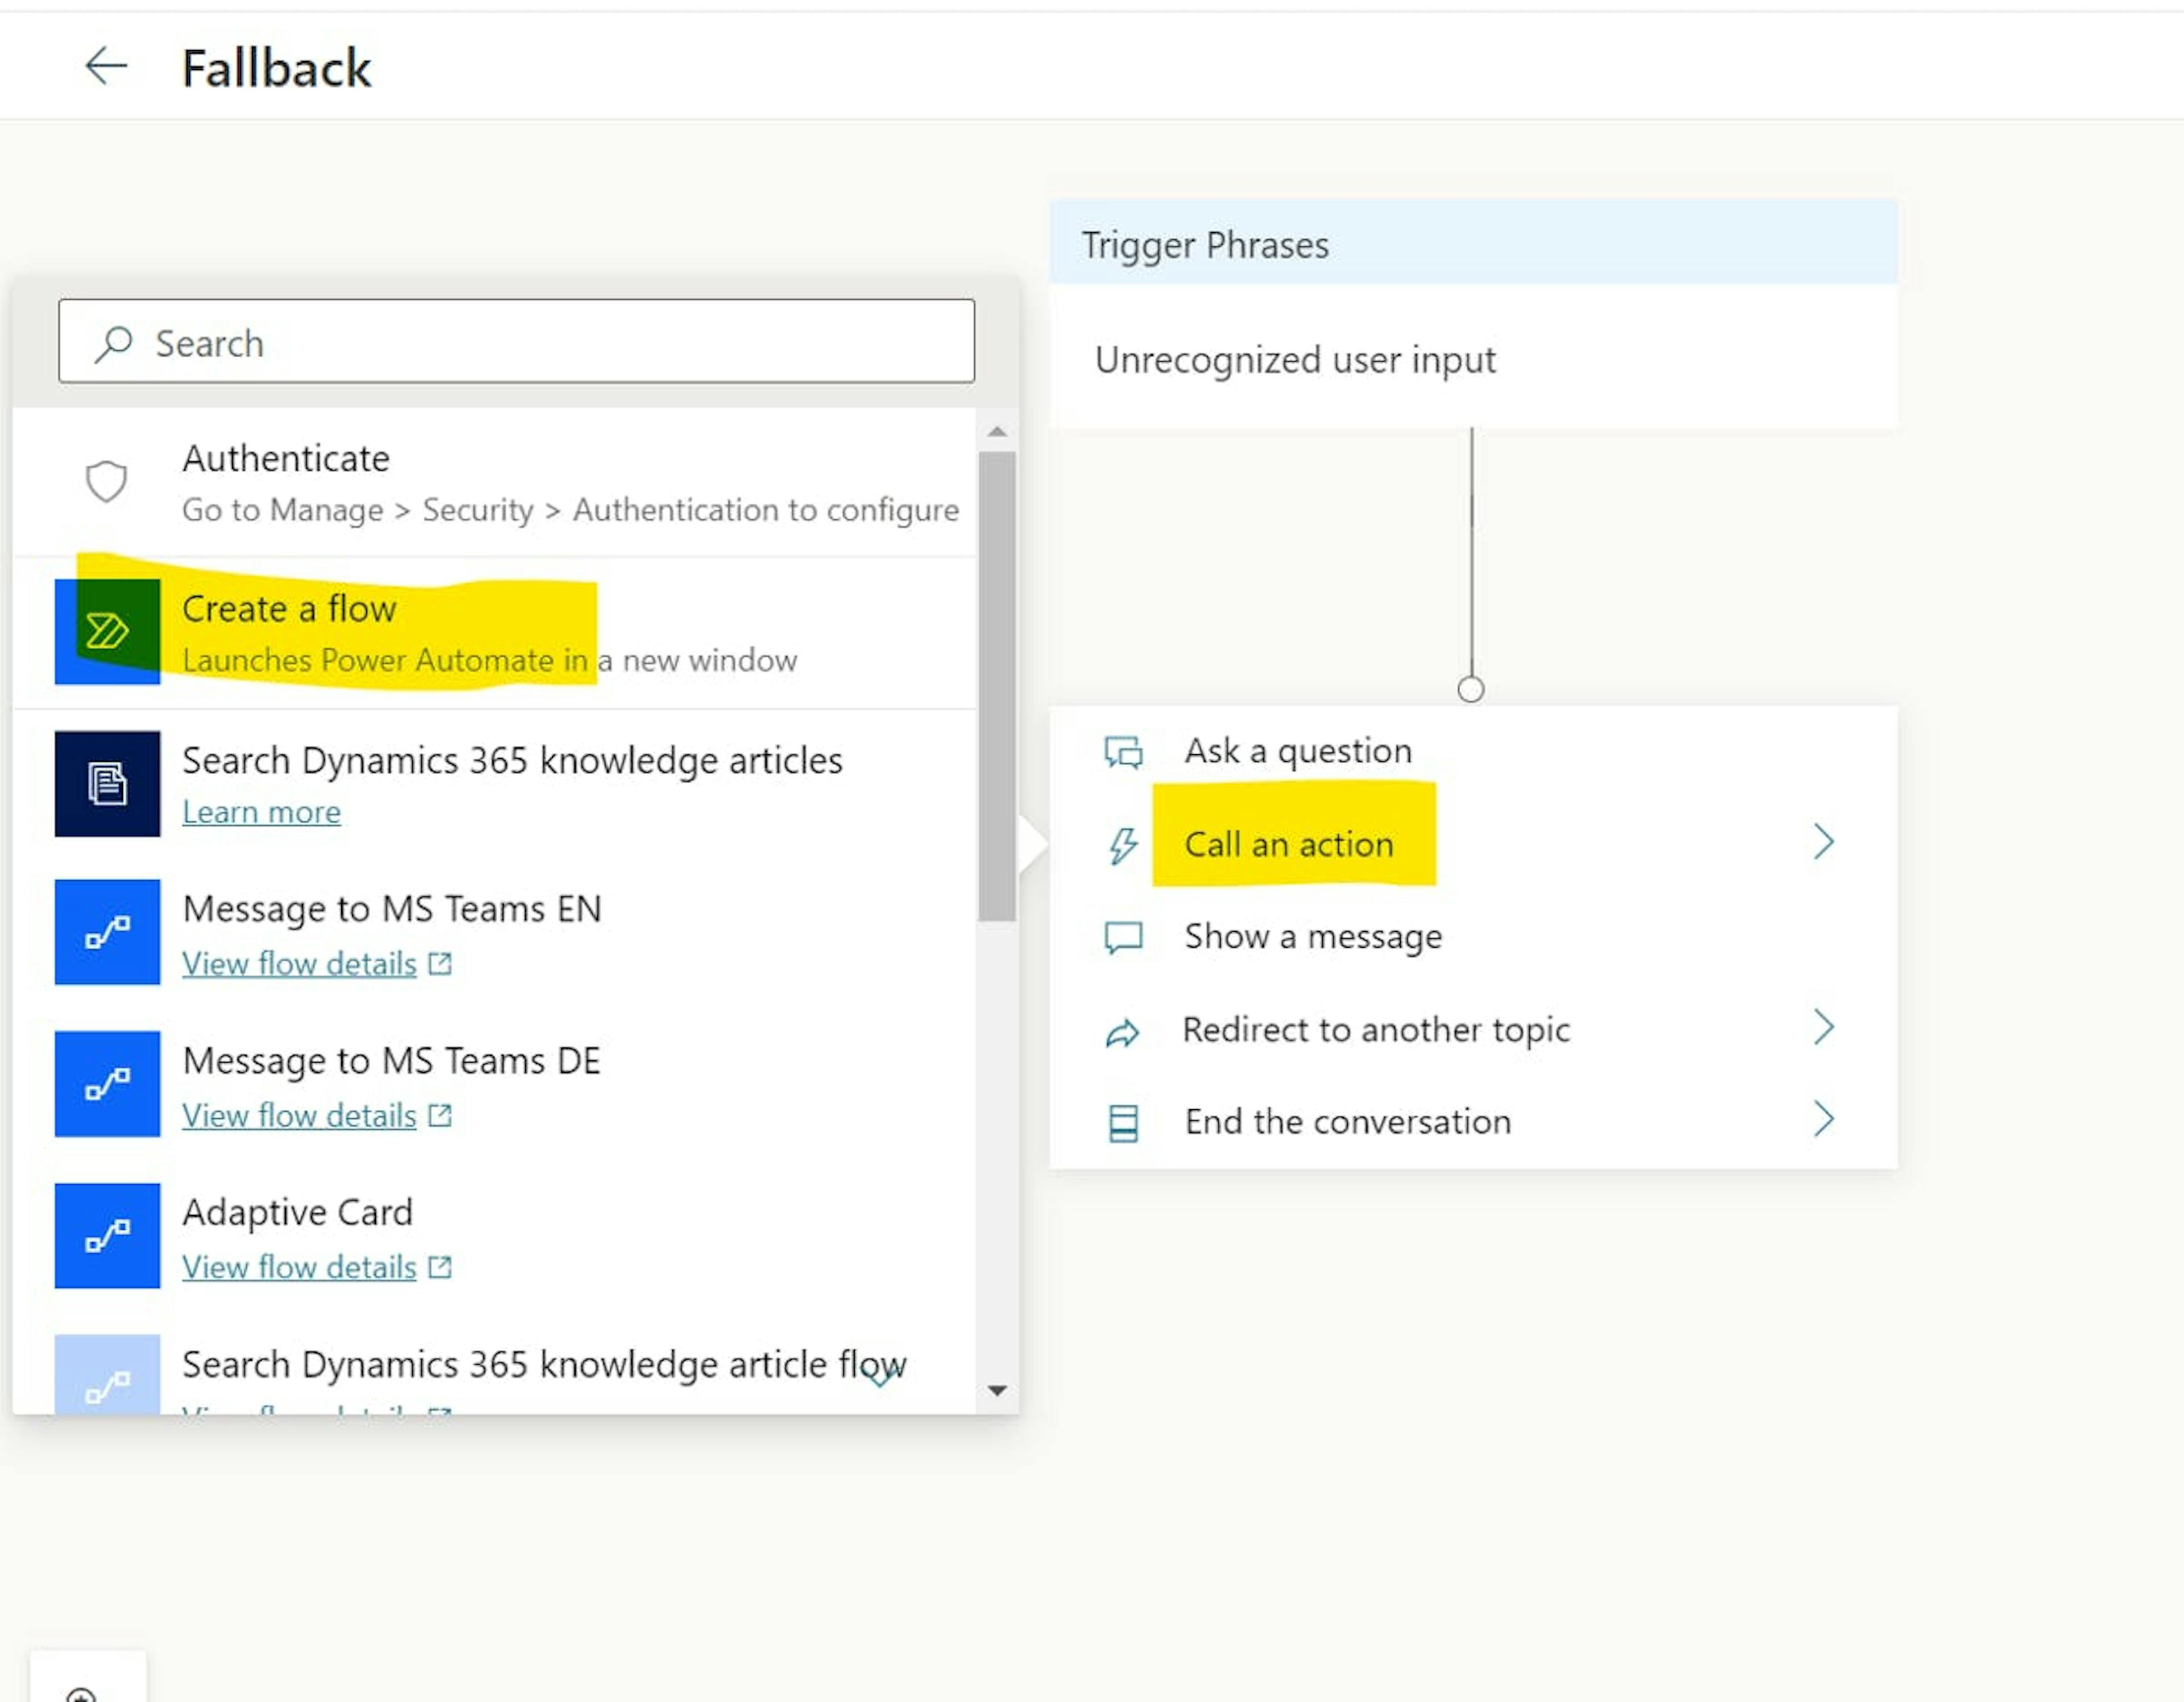Click the Search field in action list

point(516,341)
